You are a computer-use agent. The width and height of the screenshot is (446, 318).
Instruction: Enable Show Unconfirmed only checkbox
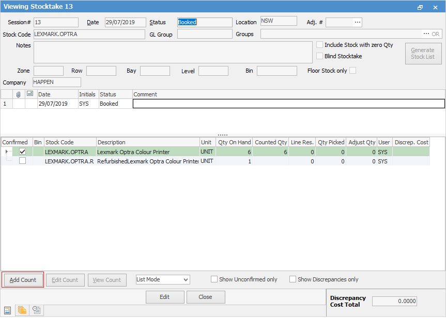click(x=214, y=279)
